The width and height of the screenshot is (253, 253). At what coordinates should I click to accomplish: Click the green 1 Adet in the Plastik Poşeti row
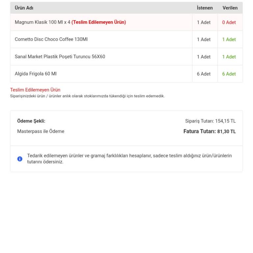click(229, 57)
